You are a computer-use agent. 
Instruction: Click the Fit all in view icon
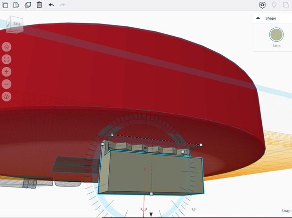click(x=7, y=59)
